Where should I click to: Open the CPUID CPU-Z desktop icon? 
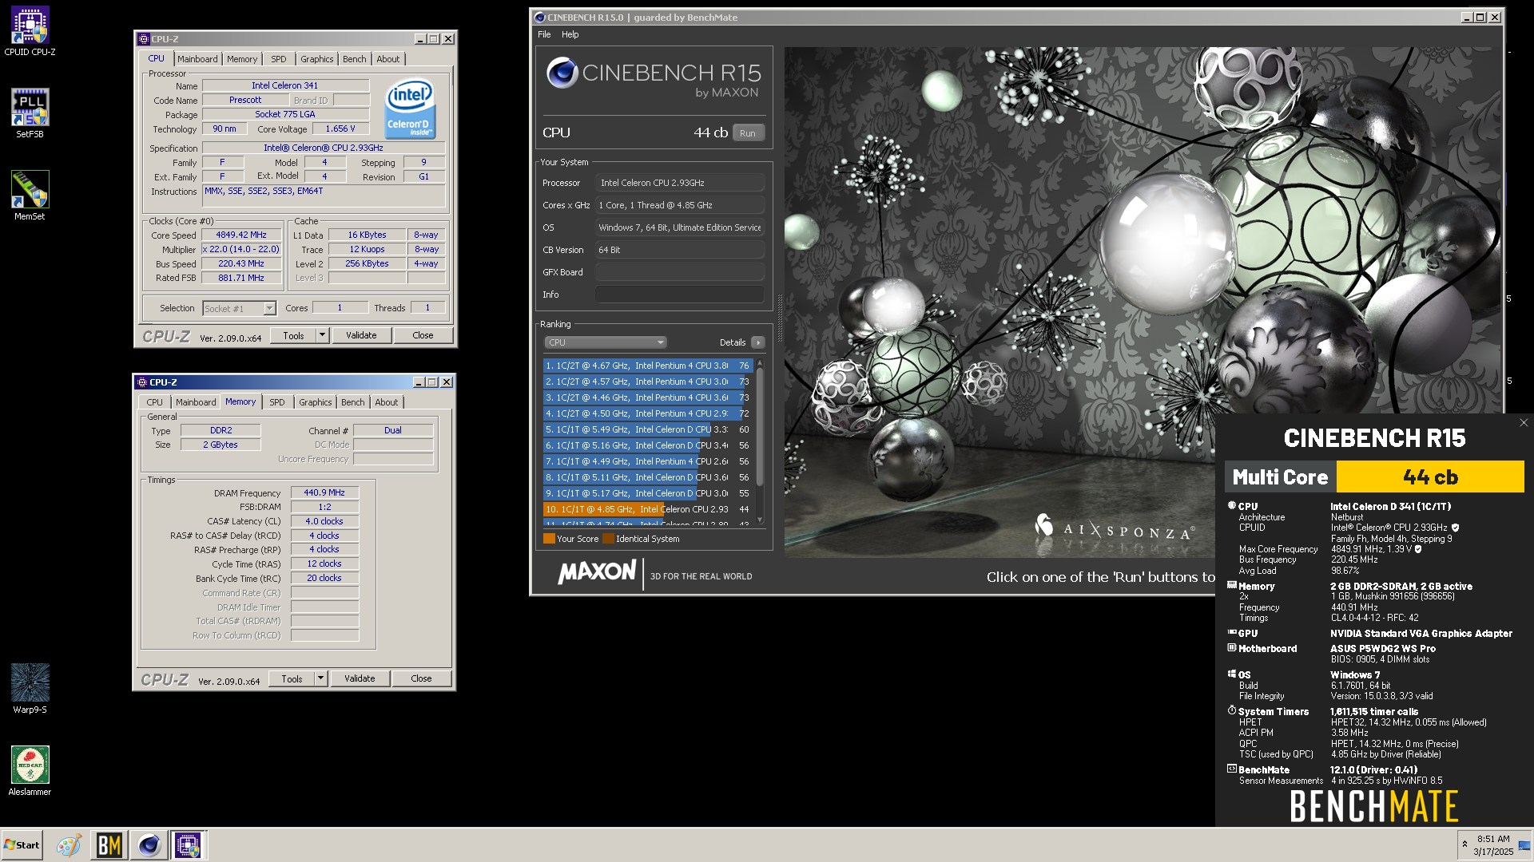[x=30, y=32]
